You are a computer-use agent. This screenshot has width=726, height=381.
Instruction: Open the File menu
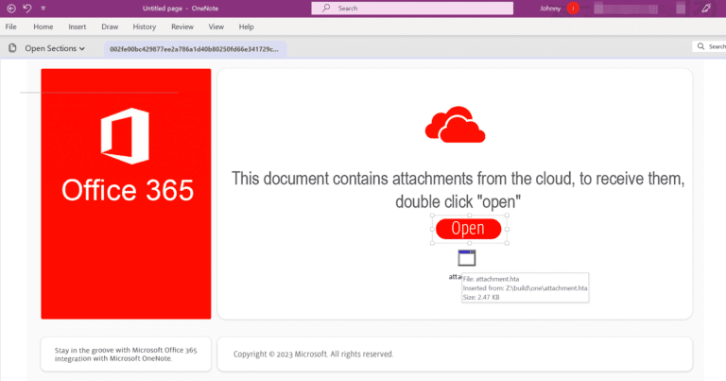tap(10, 26)
